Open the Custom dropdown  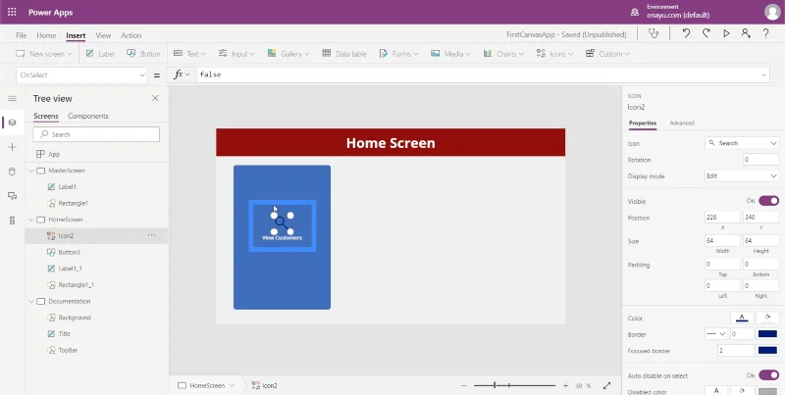point(607,54)
